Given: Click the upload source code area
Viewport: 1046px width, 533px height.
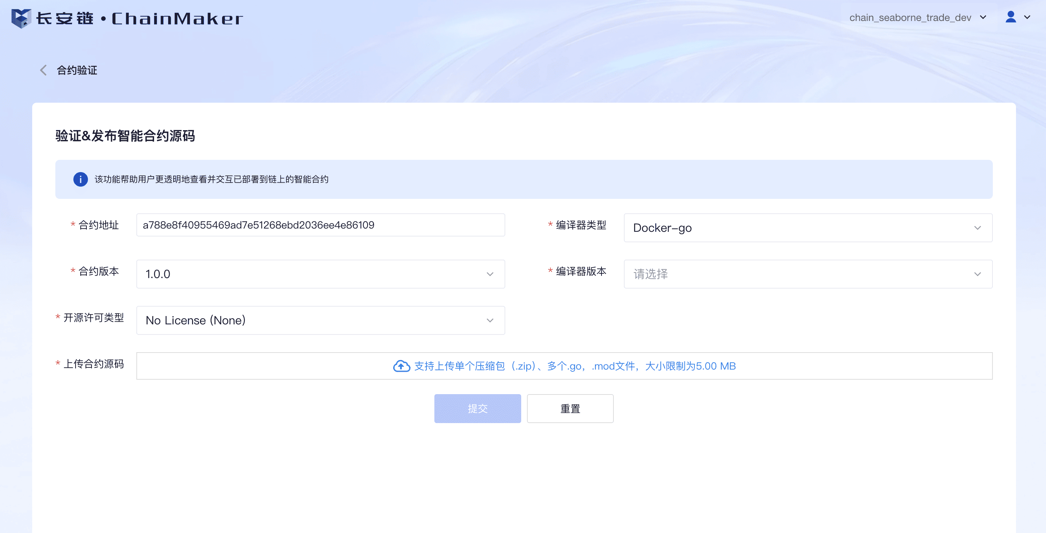Looking at the screenshot, I should [x=564, y=366].
